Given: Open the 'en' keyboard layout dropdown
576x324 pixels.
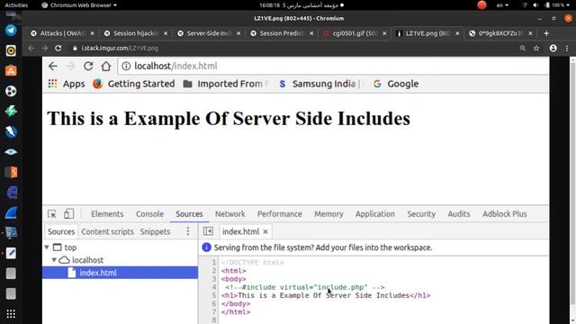Looking at the screenshot, I should 502,5.
